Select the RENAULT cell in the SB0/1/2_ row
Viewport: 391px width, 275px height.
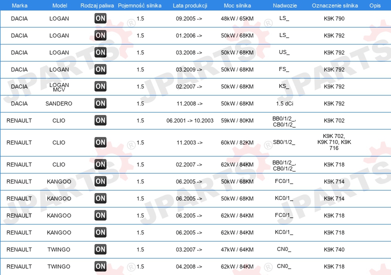pyautogui.click(x=19, y=142)
